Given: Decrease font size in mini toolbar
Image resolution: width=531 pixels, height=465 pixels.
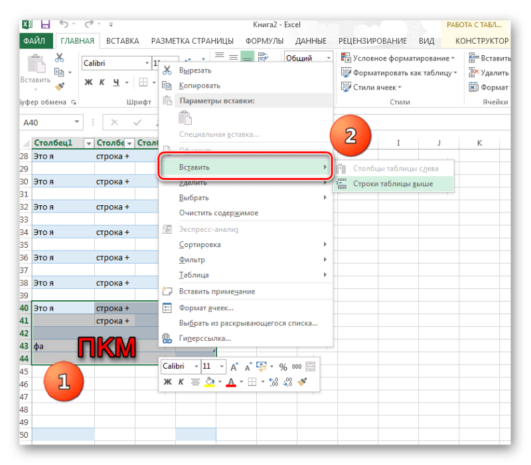Looking at the screenshot, I should click(248, 367).
